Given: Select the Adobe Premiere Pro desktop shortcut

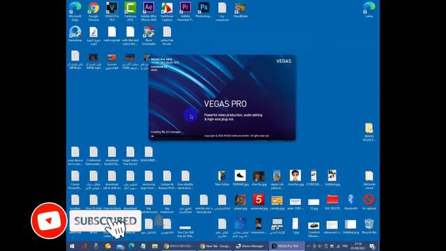Looking at the screenshot, I should point(185,11).
